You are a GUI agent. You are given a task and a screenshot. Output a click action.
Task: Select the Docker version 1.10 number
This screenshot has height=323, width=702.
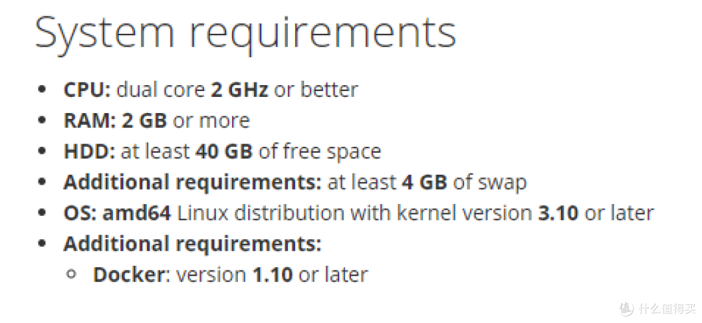(x=272, y=274)
